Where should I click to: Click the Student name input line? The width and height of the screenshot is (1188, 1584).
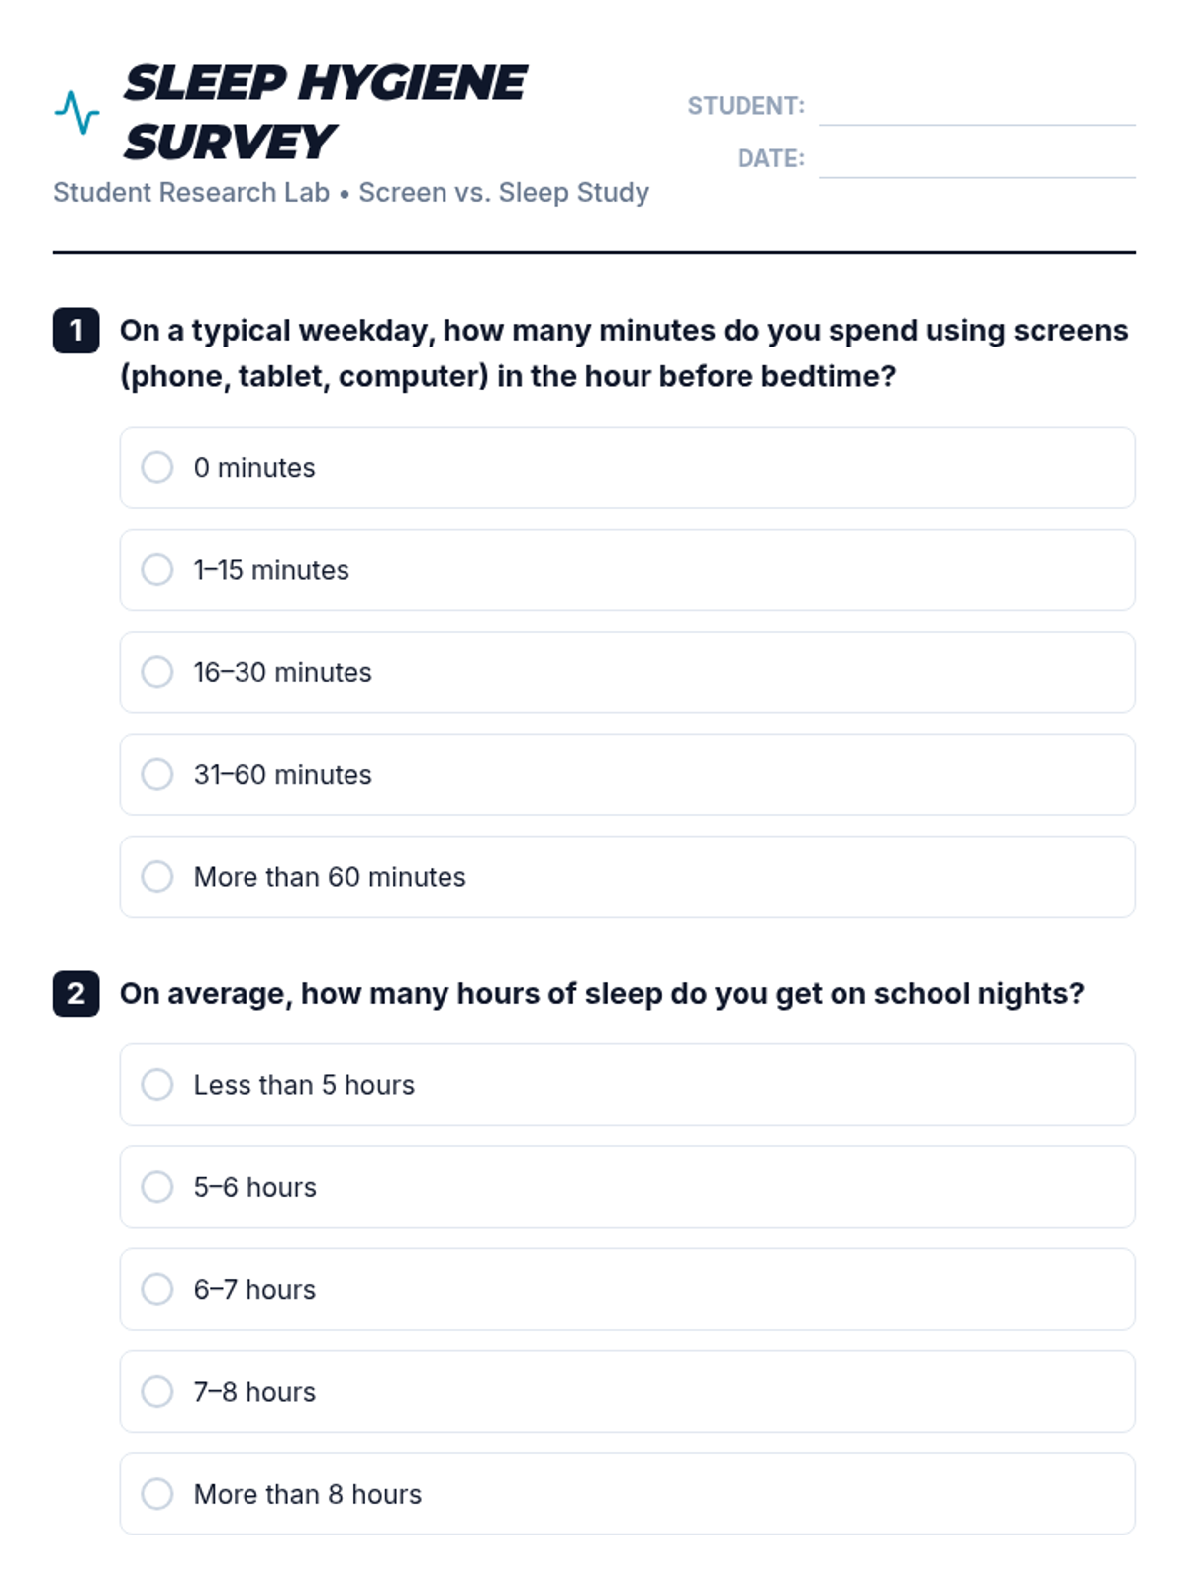point(976,107)
